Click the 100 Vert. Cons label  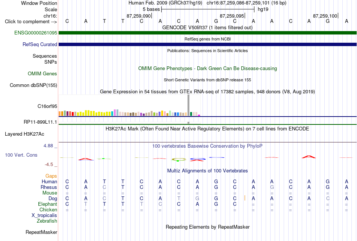[x=21, y=155]
